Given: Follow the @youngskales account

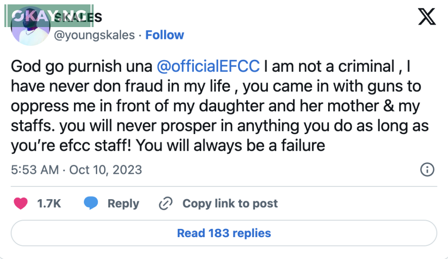Looking at the screenshot, I should pos(164,35).
